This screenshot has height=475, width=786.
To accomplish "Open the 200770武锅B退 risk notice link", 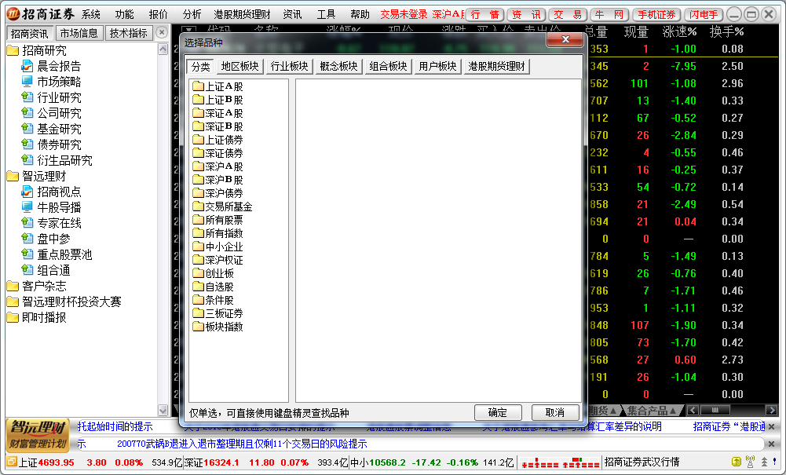I will pyautogui.click(x=242, y=444).
